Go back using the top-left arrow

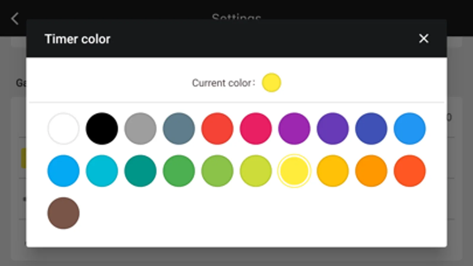point(15,18)
